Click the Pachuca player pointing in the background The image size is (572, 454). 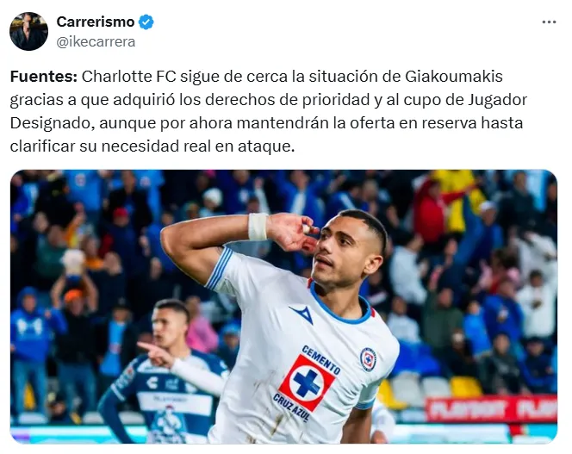click(x=165, y=372)
